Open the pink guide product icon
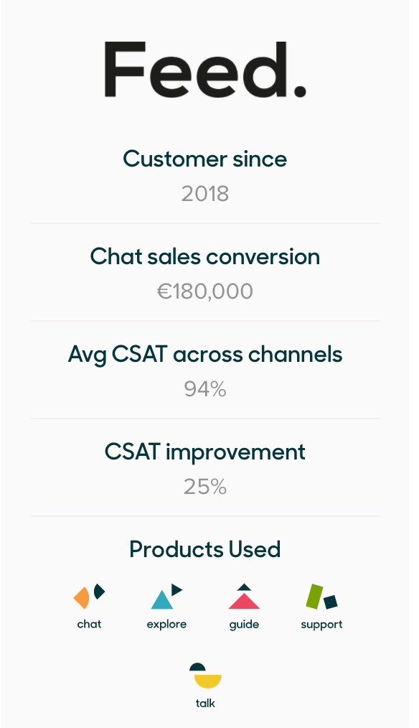This screenshot has width=419, height=728. [x=244, y=596]
